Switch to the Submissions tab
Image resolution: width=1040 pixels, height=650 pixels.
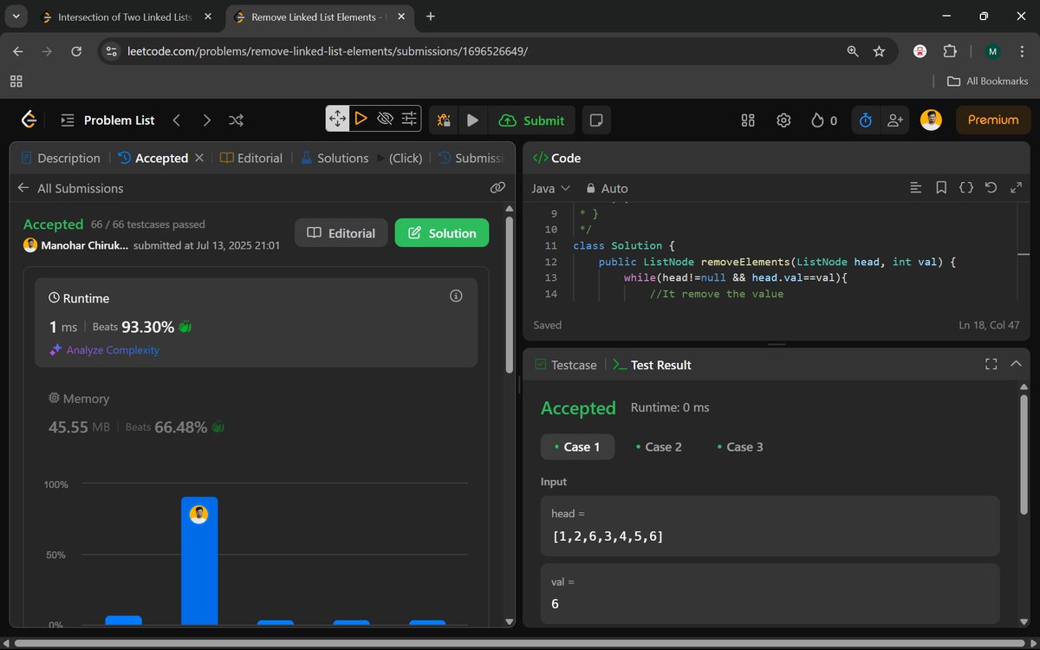[471, 158]
